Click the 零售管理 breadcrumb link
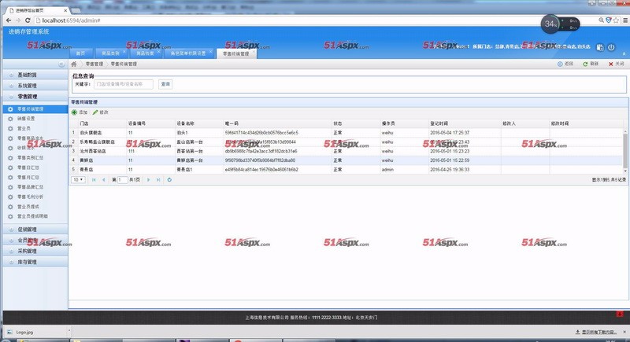 94,64
